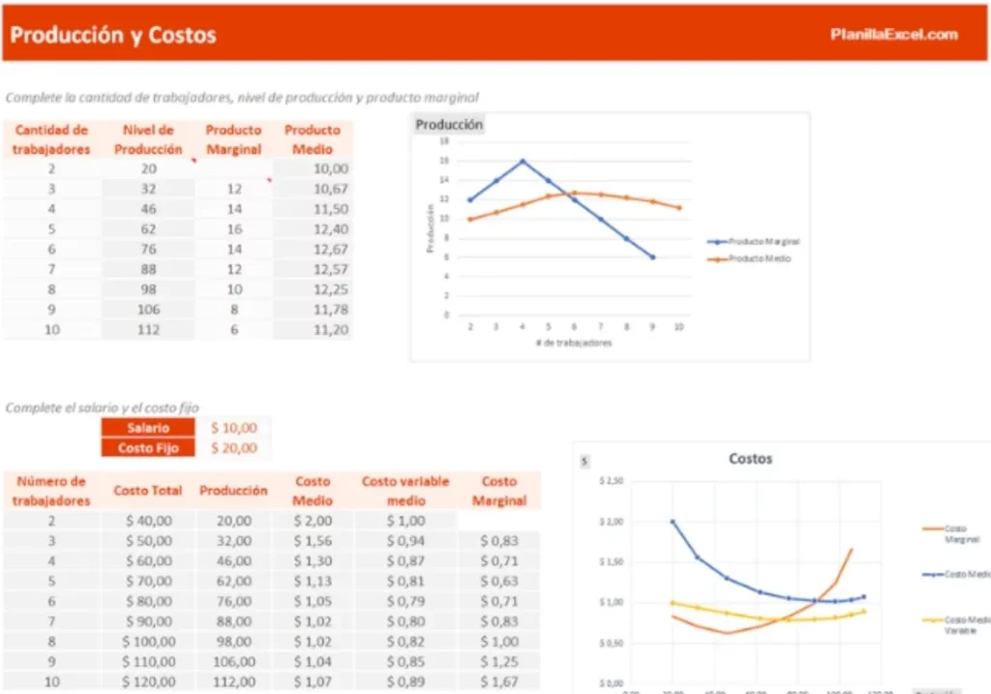Select Producto Medio cell 11,50
The width and height of the screenshot is (991, 694).
pos(313,209)
